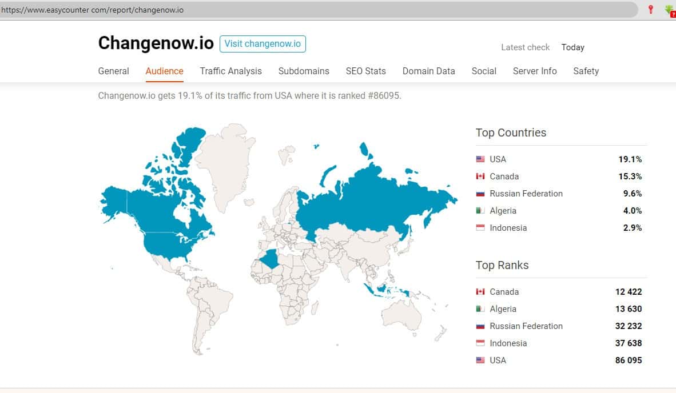The image size is (676, 393).
Task: Click the USA flag icon in Top Countries
Action: 480,159
